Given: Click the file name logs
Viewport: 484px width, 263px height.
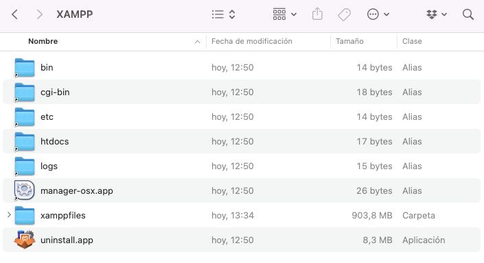Looking at the screenshot, I should coord(49,166).
